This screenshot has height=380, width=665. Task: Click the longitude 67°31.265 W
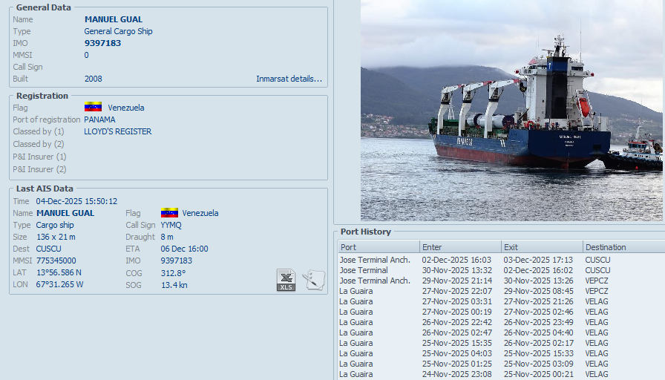[x=59, y=284]
